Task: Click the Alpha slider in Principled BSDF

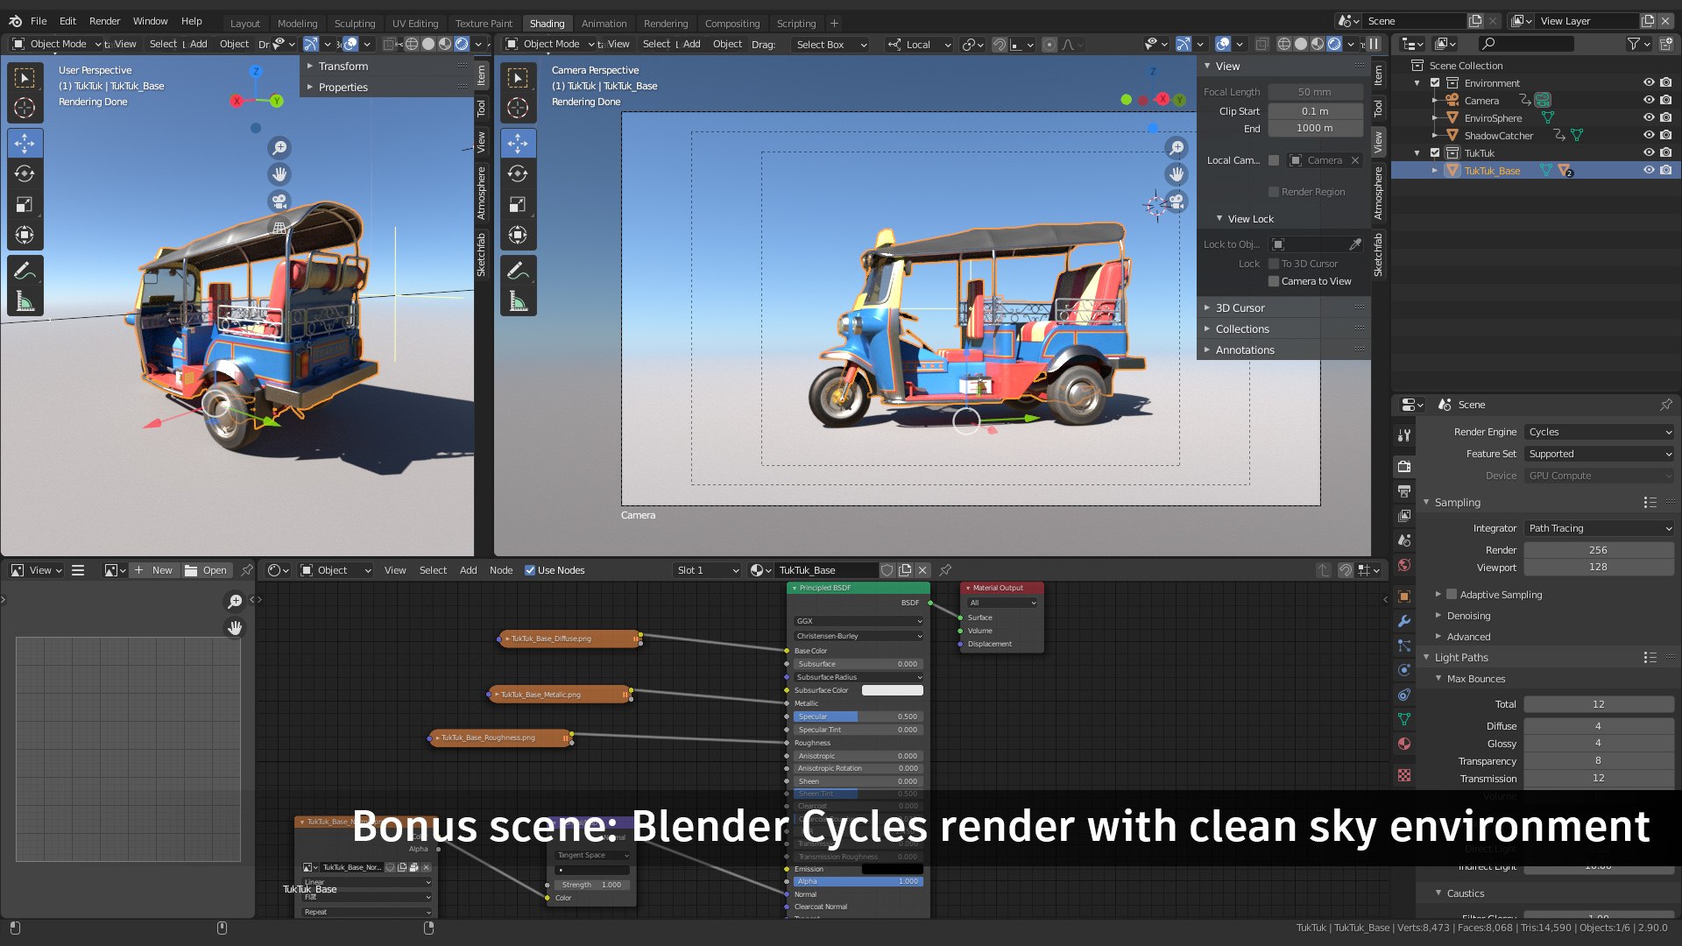Action: click(858, 881)
